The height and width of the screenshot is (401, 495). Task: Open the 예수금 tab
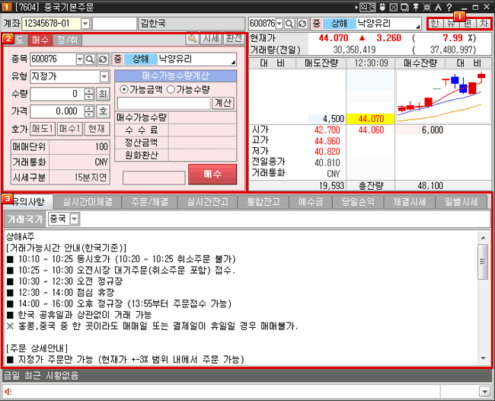pyautogui.click(x=311, y=201)
